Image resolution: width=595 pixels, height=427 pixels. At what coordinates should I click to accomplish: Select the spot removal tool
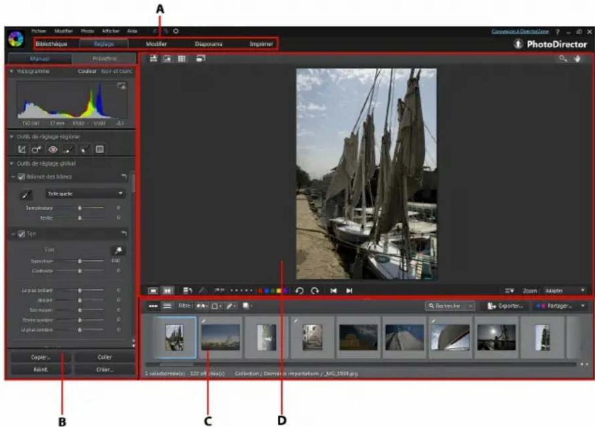[36, 149]
